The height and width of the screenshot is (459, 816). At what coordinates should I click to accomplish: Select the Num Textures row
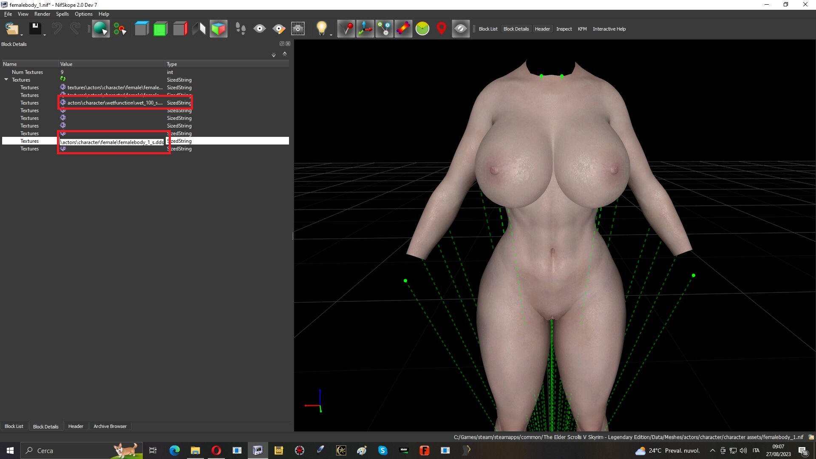coord(145,72)
